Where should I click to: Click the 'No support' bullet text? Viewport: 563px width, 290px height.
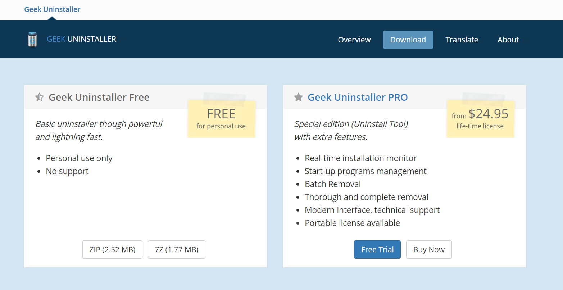[67, 171]
